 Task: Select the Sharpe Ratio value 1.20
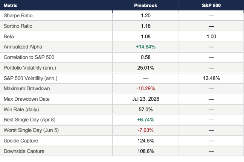146,15
